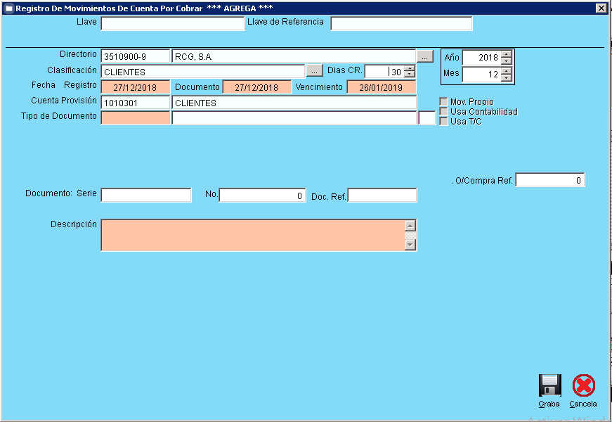
Task: Open Clasificación lookup with ellipsis button
Action: pyautogui.click(x=314, y=71)
